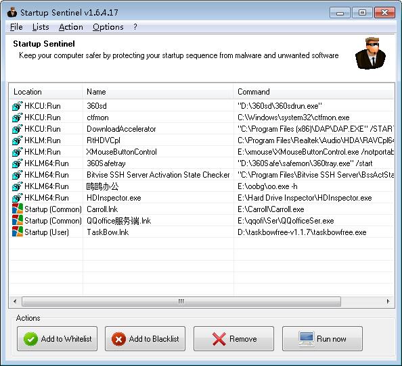Viewport: 402px width, 366px height.
Task: Click the Add to Whitelist button
Action: point(57,338)
